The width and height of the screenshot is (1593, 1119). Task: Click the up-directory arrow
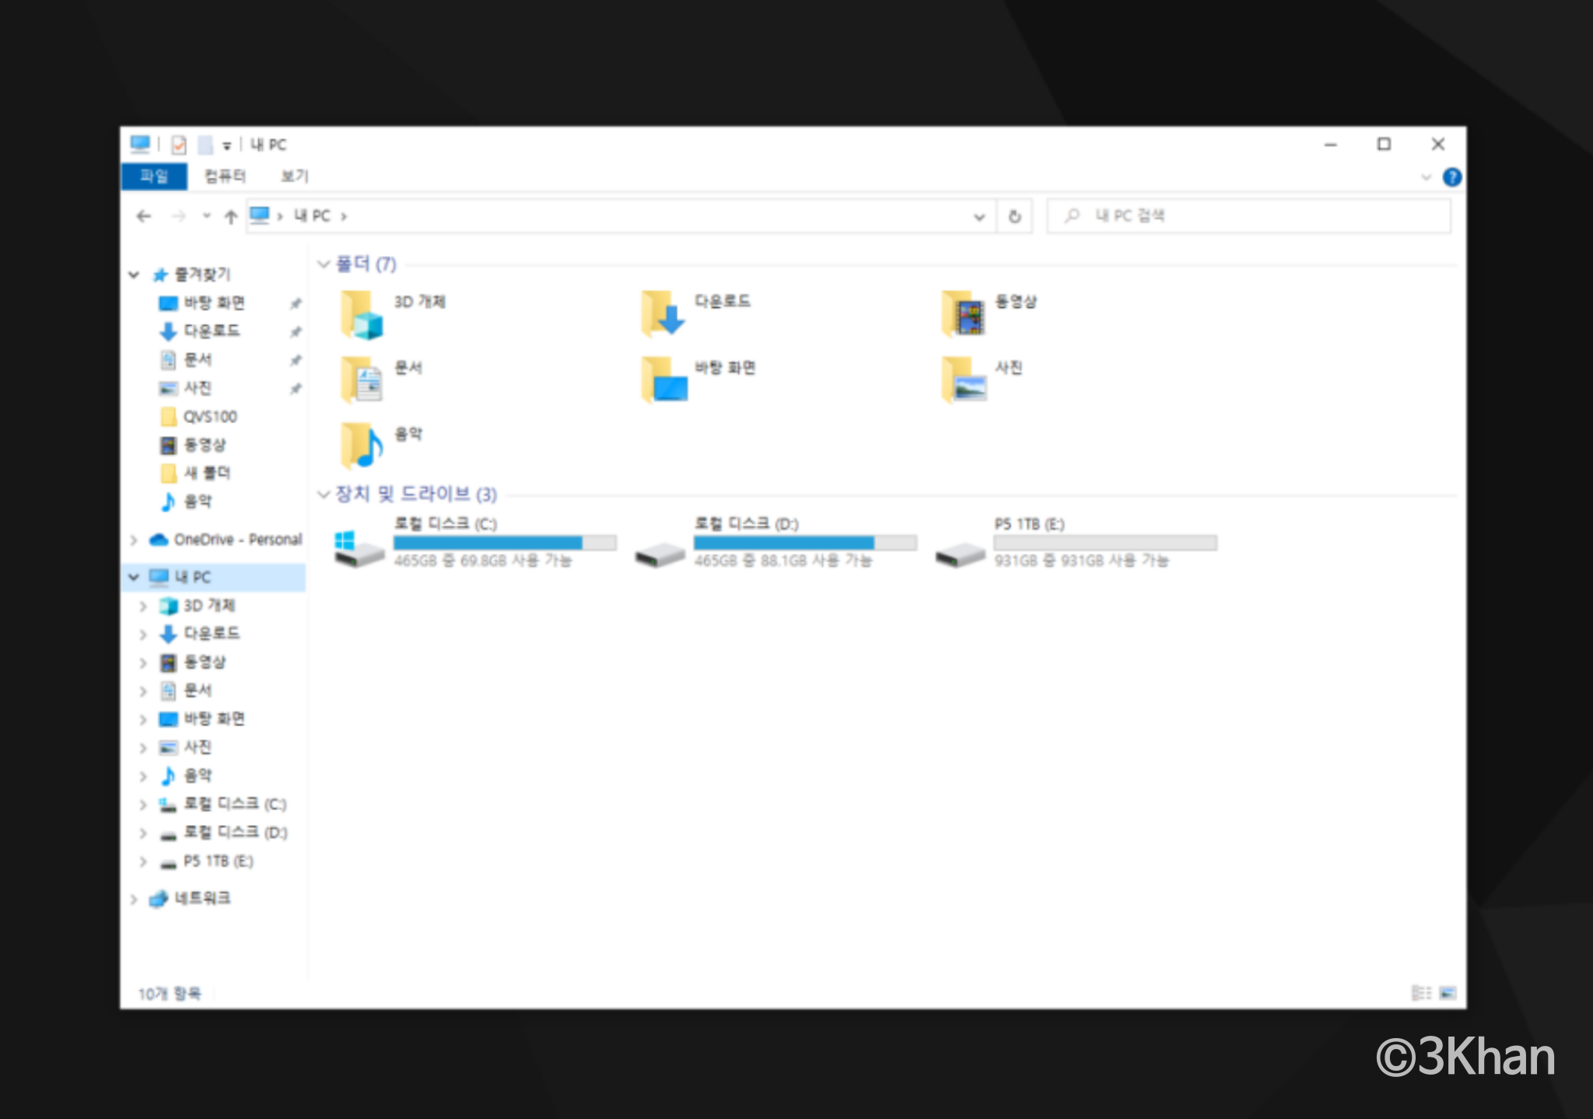tap(230, 217)
